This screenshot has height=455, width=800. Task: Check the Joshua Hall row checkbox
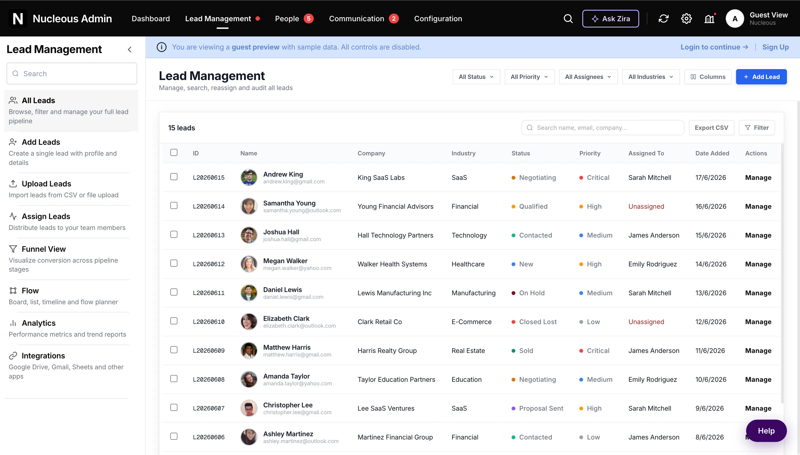coord(174,235)
